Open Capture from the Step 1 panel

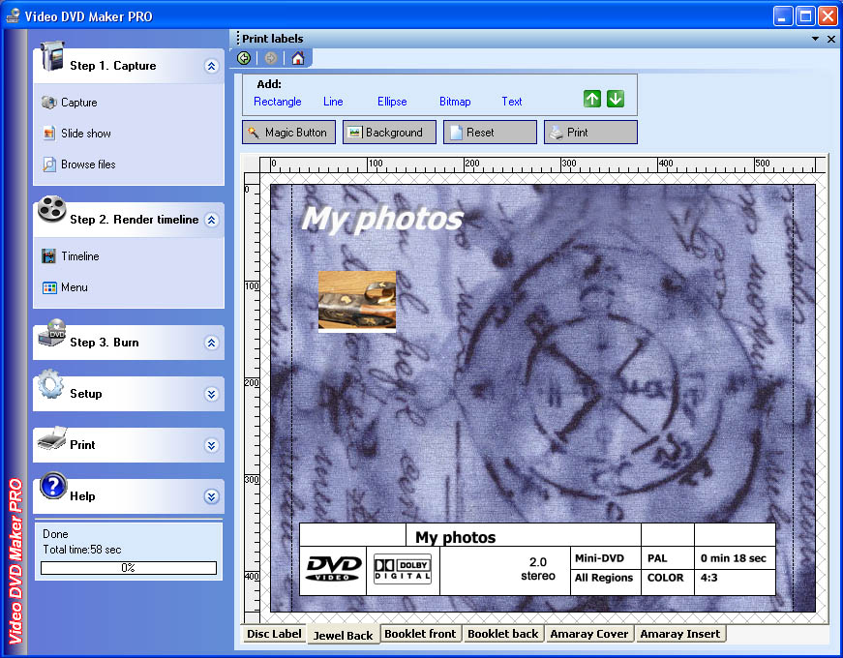[78, 103]
